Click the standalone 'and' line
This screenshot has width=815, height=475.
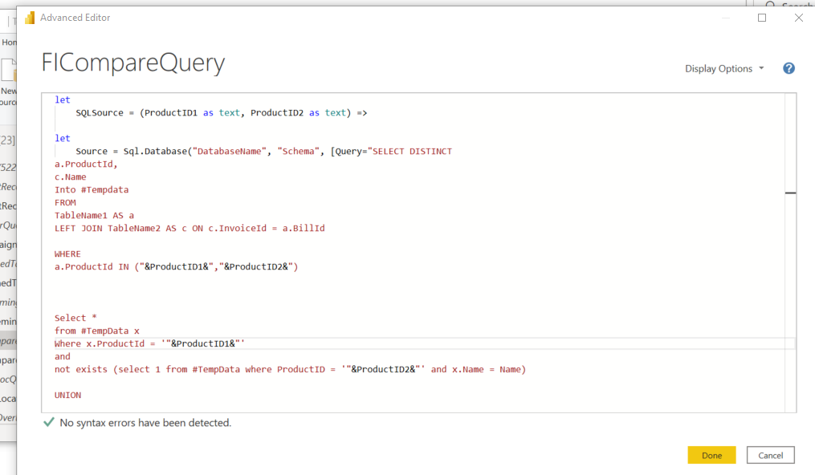[x=63, y=356]
